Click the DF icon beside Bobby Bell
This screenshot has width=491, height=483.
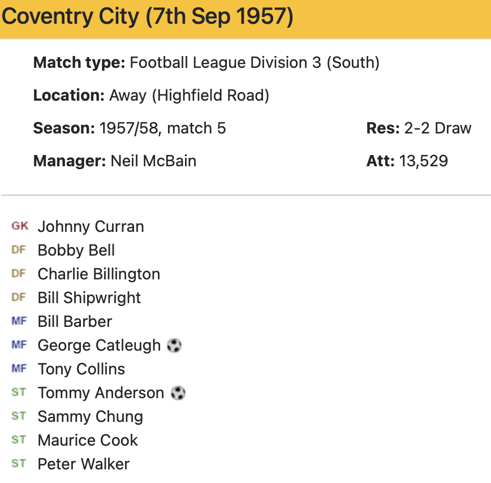coord(19,250)
